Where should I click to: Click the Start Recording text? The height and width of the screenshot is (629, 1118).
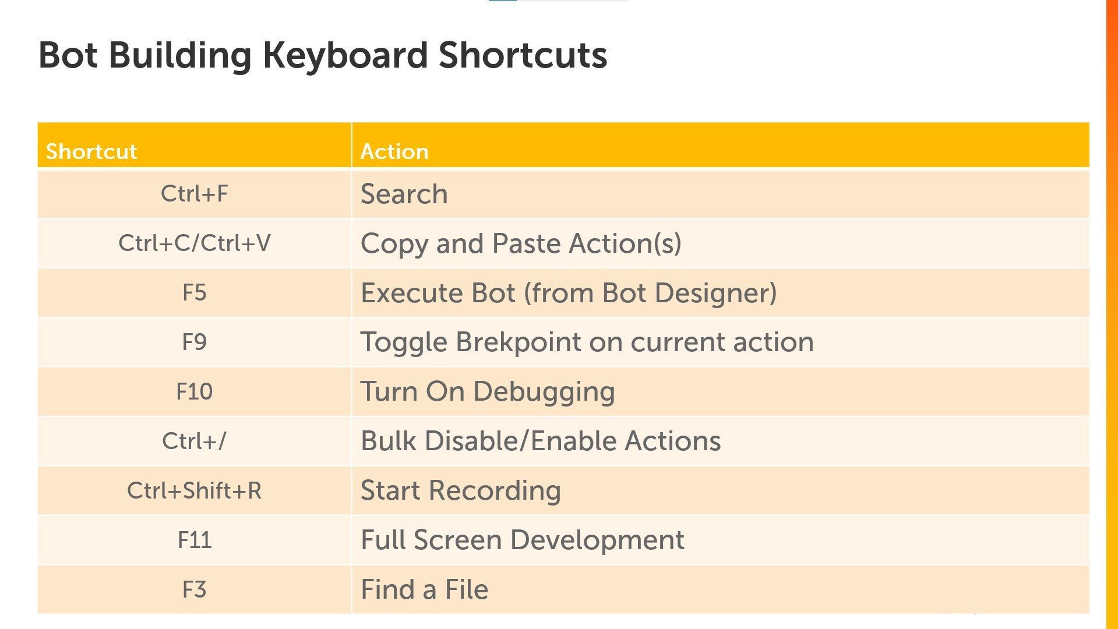[461, 491]
